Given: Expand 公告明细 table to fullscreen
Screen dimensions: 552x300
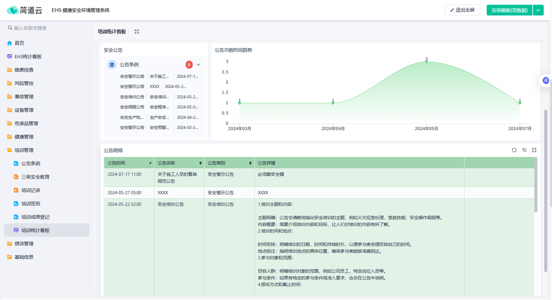Looking at the screenshot, I should coord(534,150).
